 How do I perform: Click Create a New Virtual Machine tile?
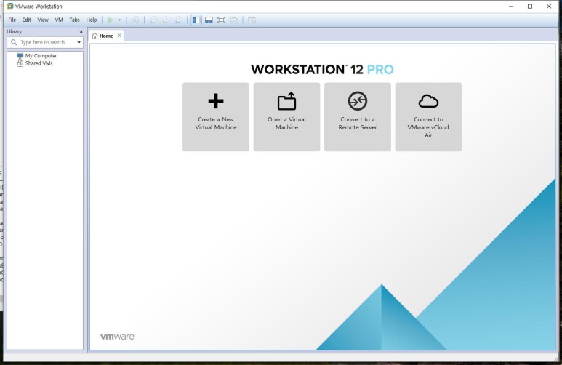coord(216,117)
